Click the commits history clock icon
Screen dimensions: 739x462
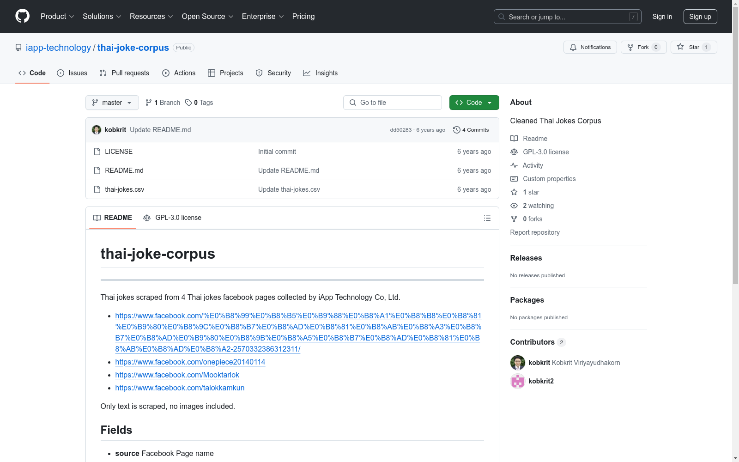[x=457, y=130]
